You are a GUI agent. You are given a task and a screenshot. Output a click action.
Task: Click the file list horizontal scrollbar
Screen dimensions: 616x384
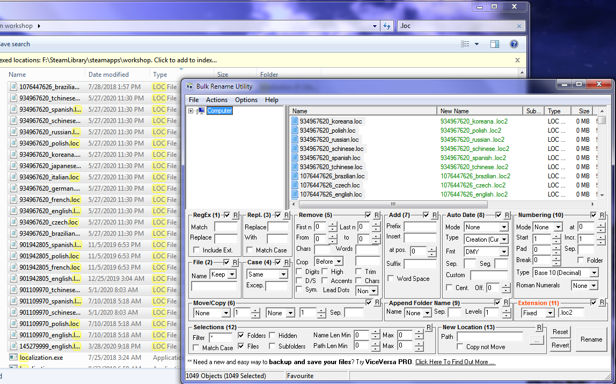393,205
